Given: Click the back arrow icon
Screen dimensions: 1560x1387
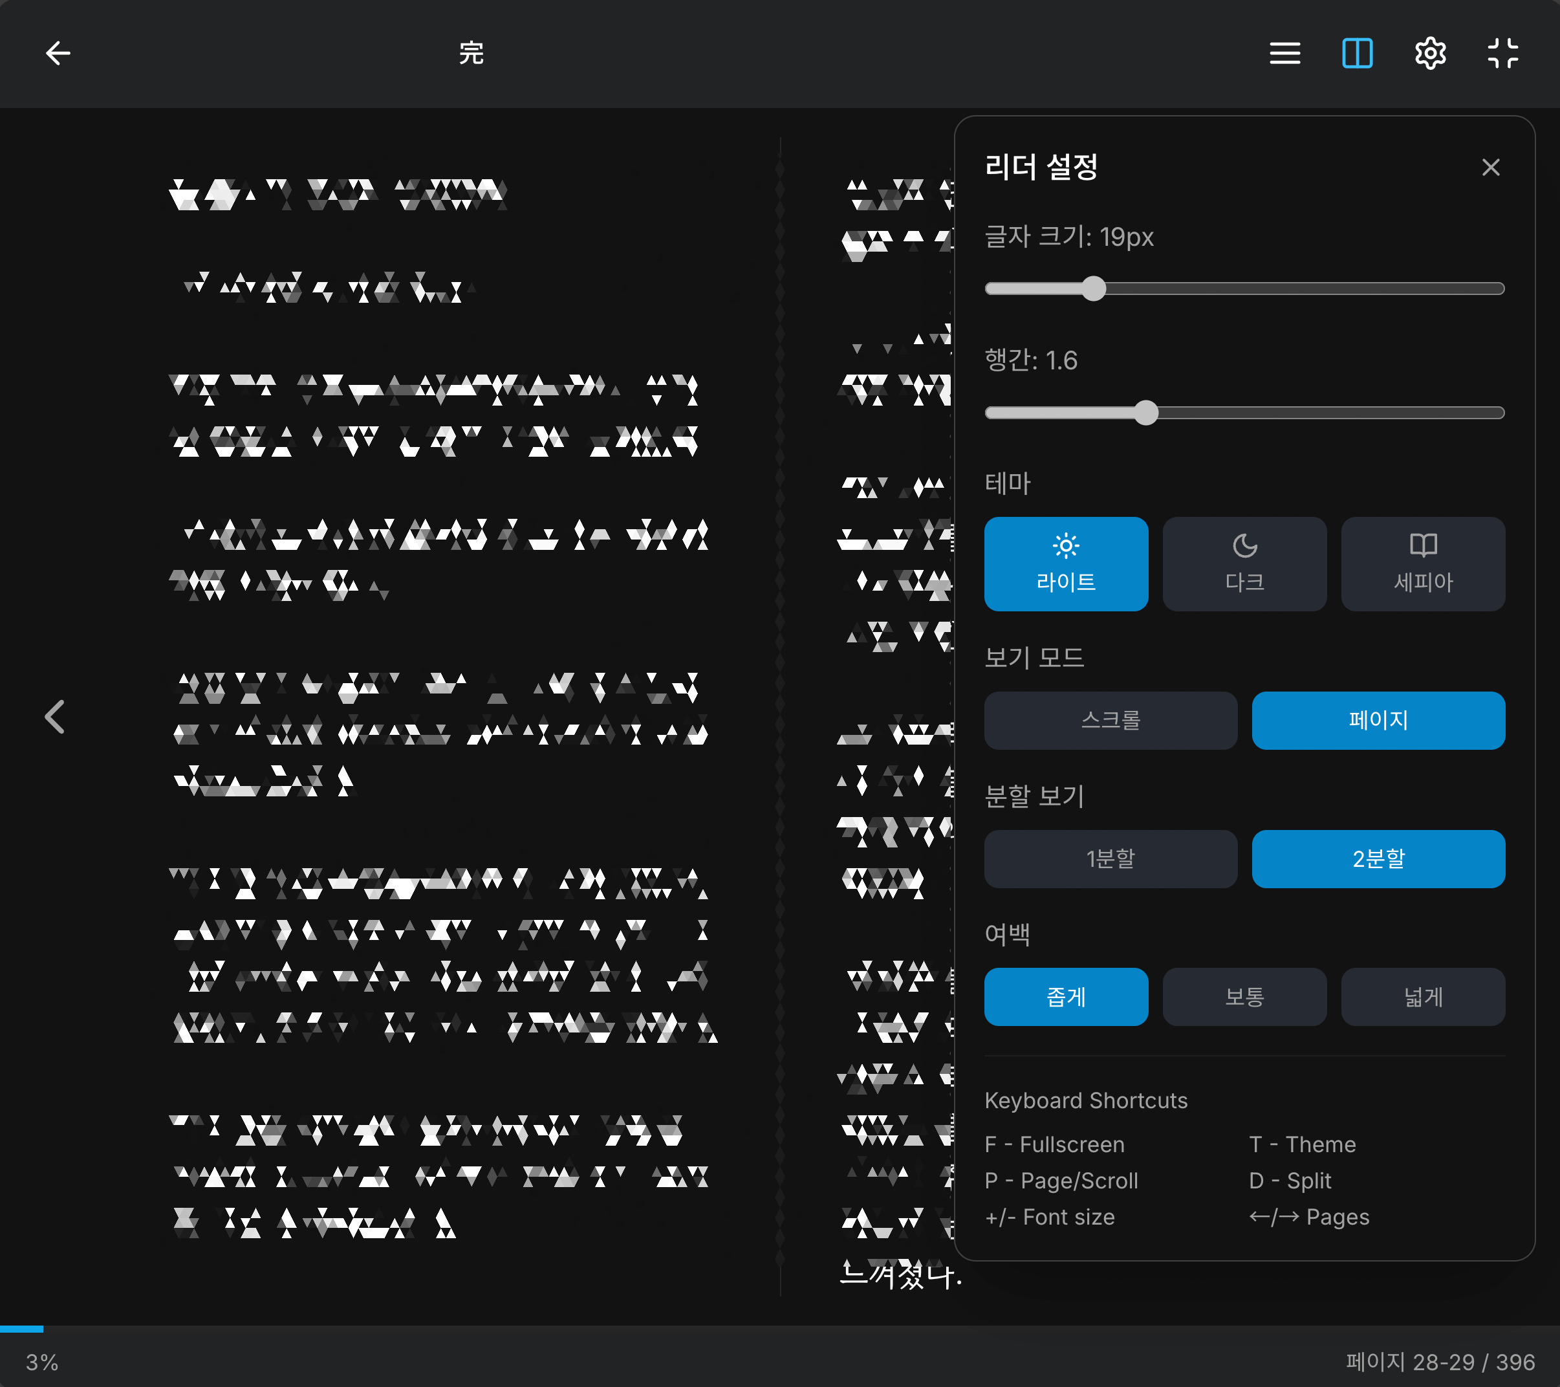Looking at the screenshot, I should point(58,54).
